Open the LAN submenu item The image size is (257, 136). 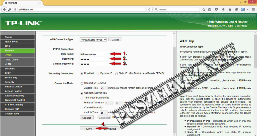pos(18,64)
